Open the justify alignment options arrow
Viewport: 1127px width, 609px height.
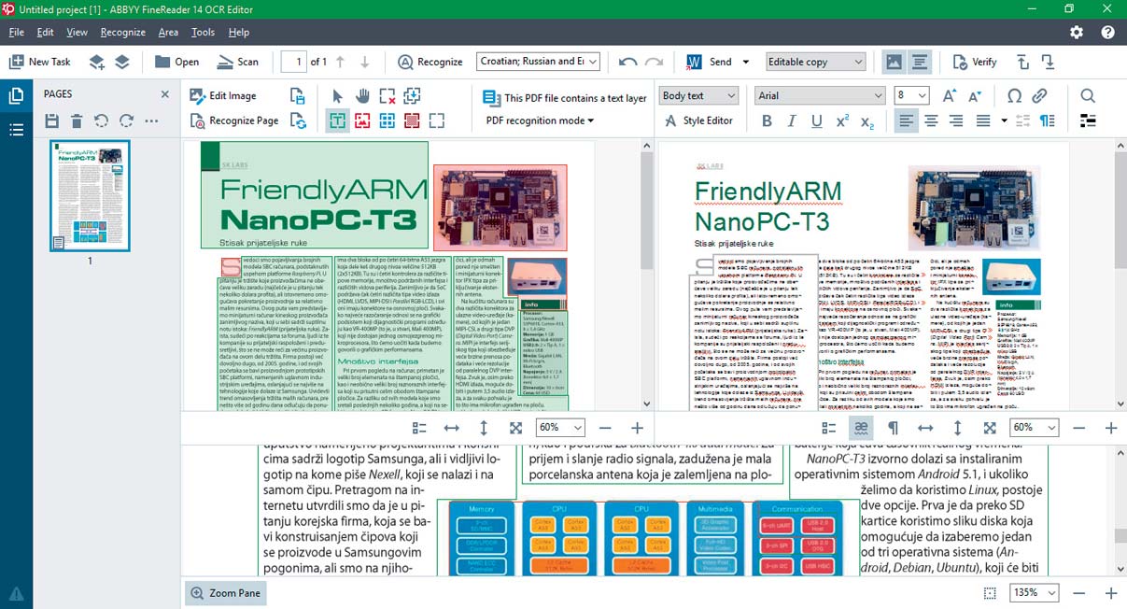[1004, 120]
